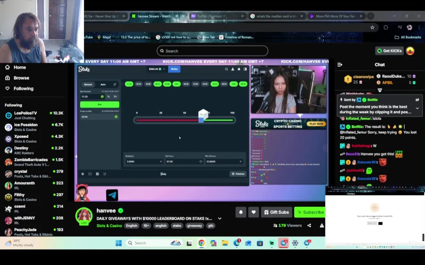This screenshot has height=265, width=425.
Task: Open All Bookmarks folder
Action: coord(408,37)
